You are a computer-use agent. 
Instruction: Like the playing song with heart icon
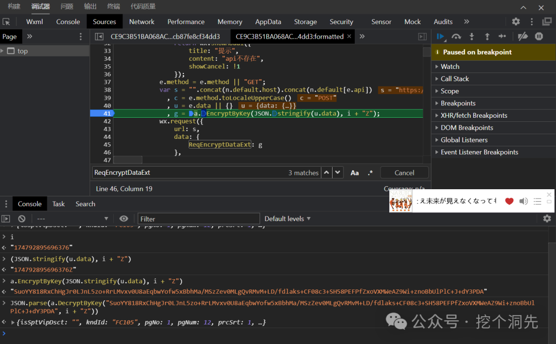[509, 201]
